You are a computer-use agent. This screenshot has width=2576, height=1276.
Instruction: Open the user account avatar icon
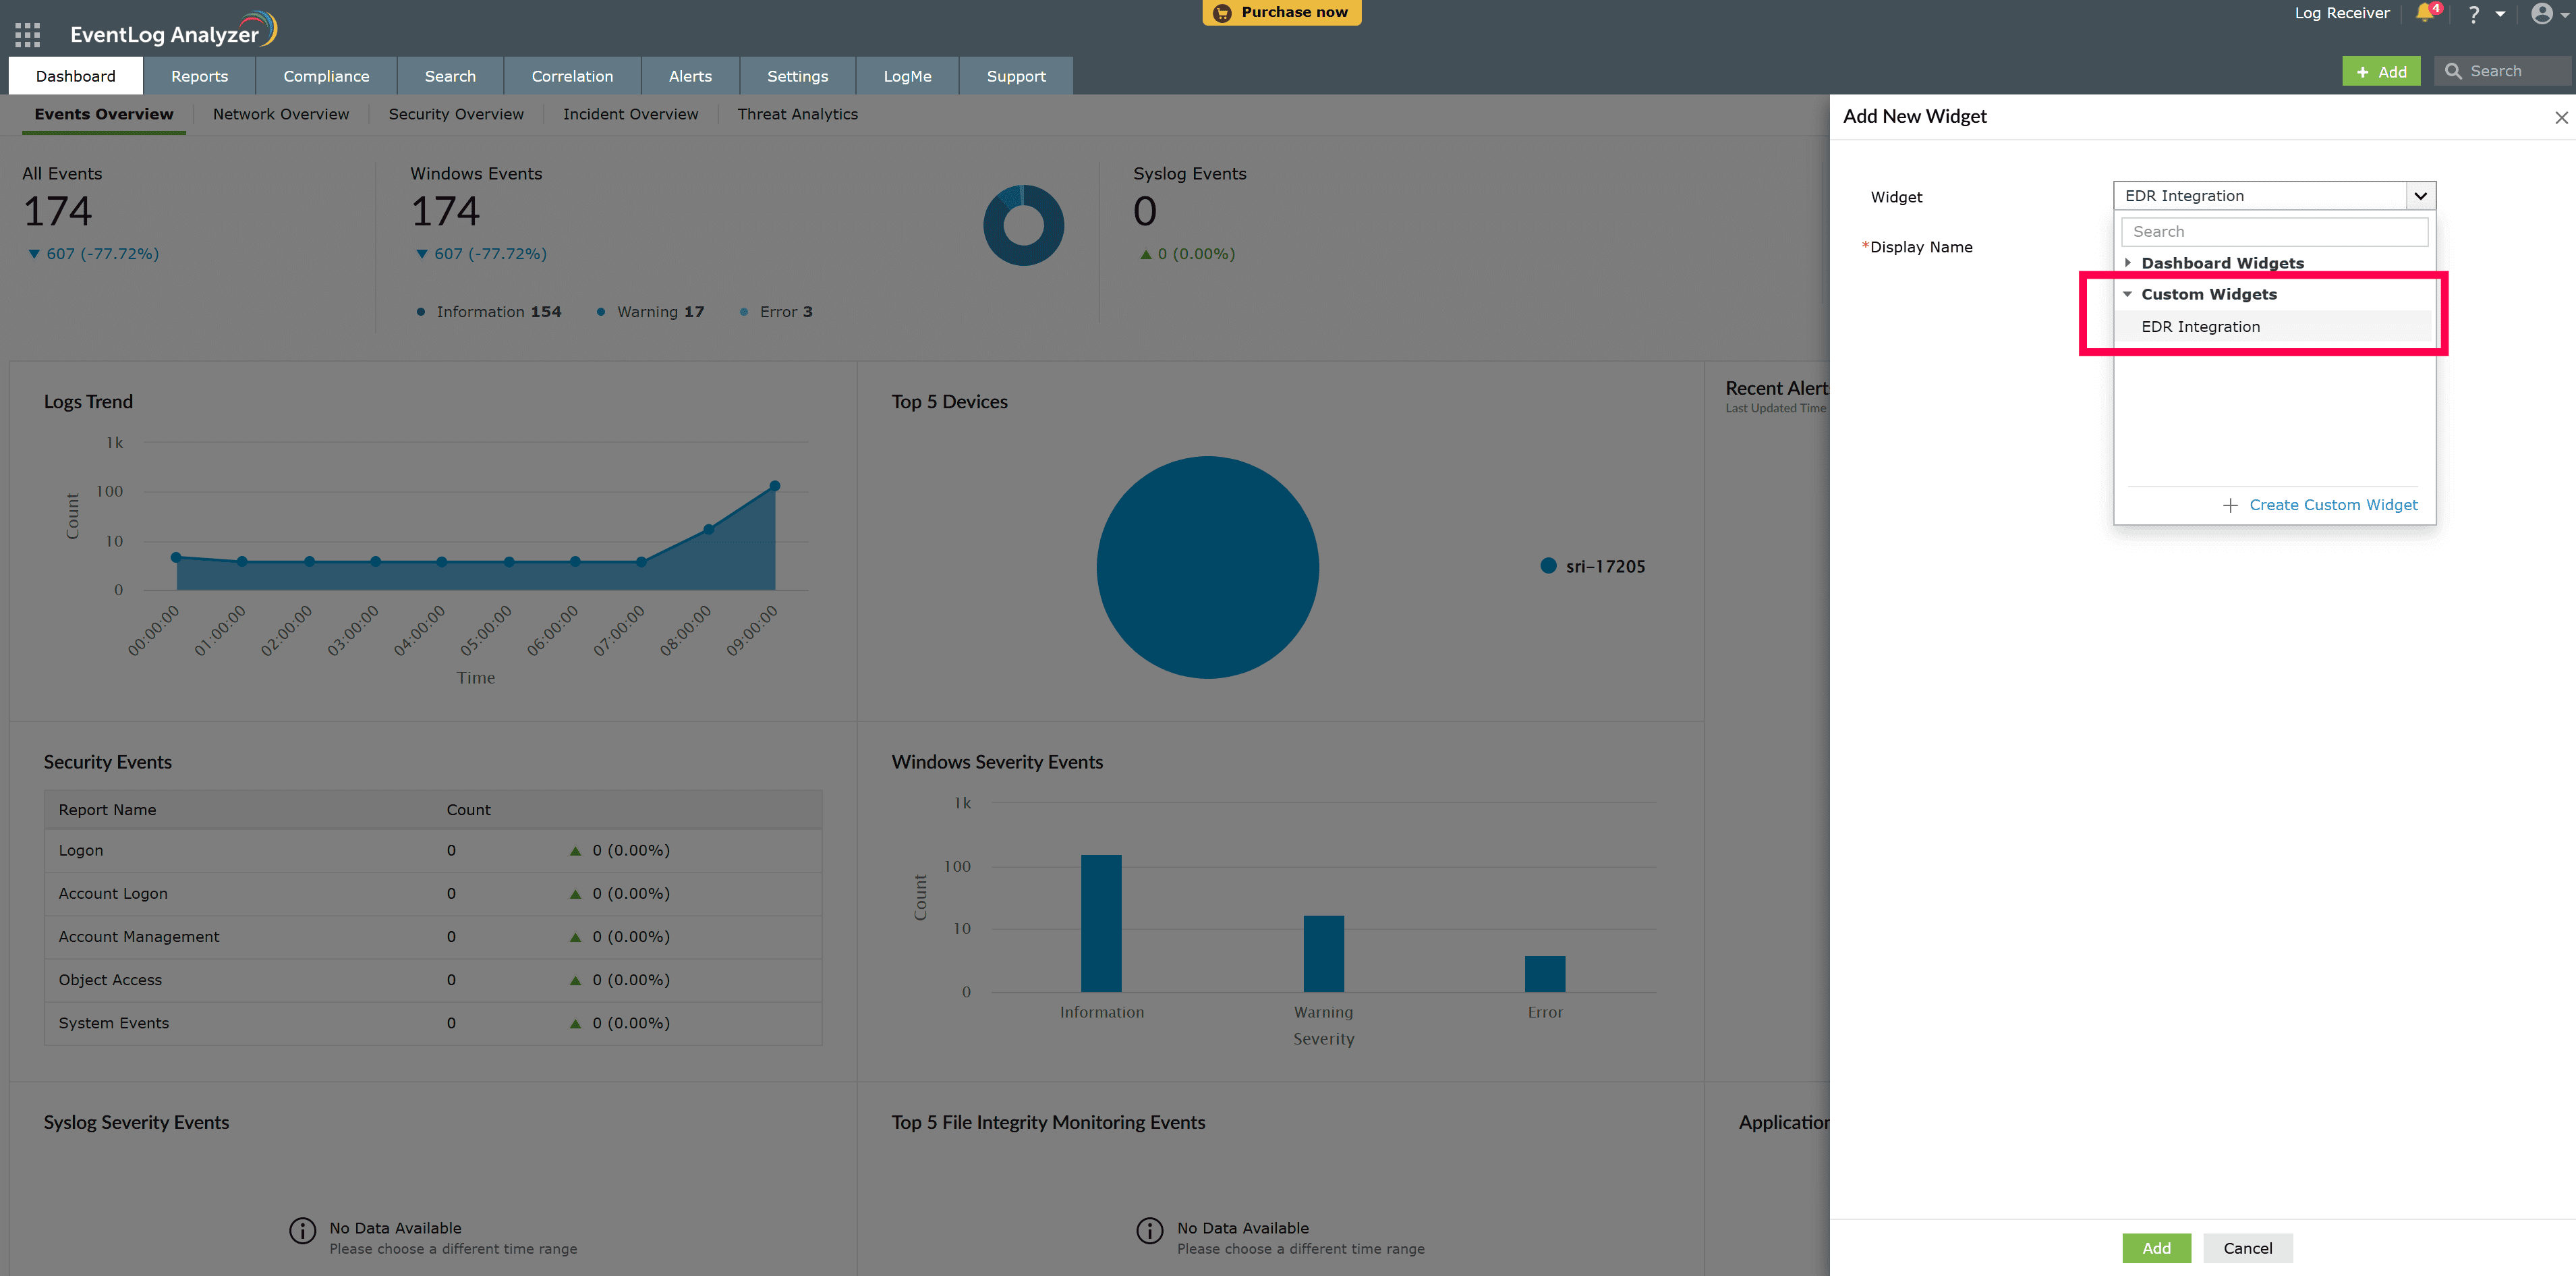point(2541,13)
